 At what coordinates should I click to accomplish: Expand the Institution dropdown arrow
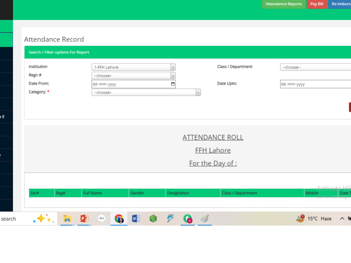coord(173,67)
